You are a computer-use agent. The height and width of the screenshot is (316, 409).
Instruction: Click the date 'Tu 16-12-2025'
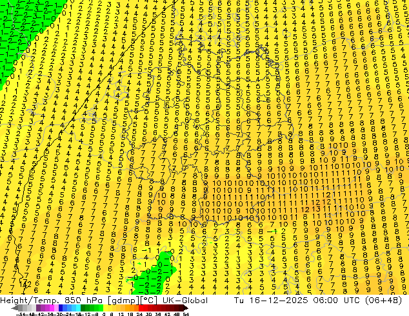(x=271, y=300)
